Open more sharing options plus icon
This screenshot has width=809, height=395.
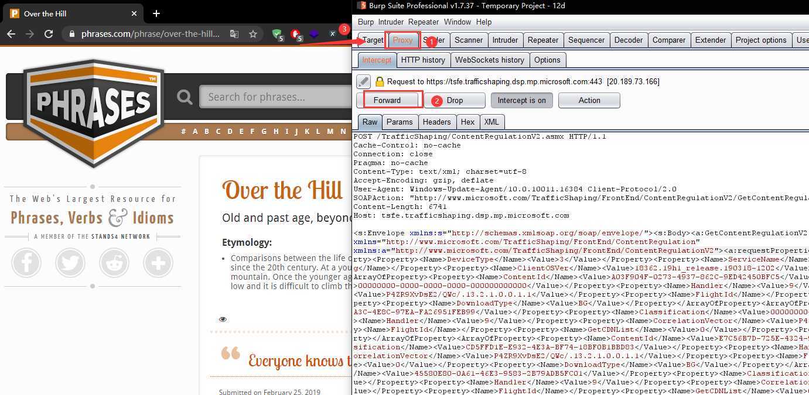pos(158,263)
